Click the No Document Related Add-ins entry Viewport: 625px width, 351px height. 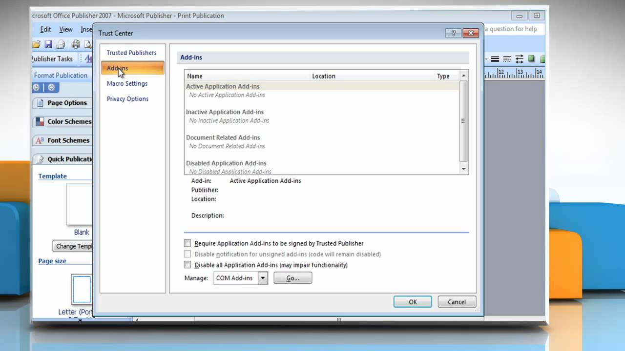[227, 146]
